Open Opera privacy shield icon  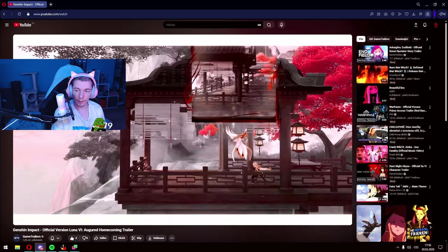(x=393, y=14)
